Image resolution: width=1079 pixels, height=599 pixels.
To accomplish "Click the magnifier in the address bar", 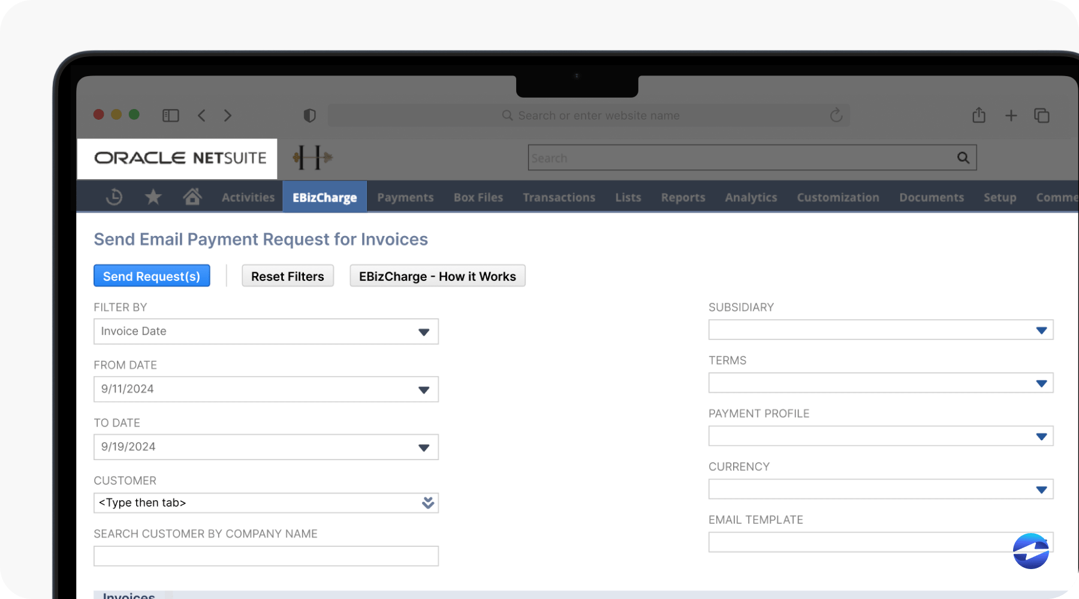I will pos(507,115).
